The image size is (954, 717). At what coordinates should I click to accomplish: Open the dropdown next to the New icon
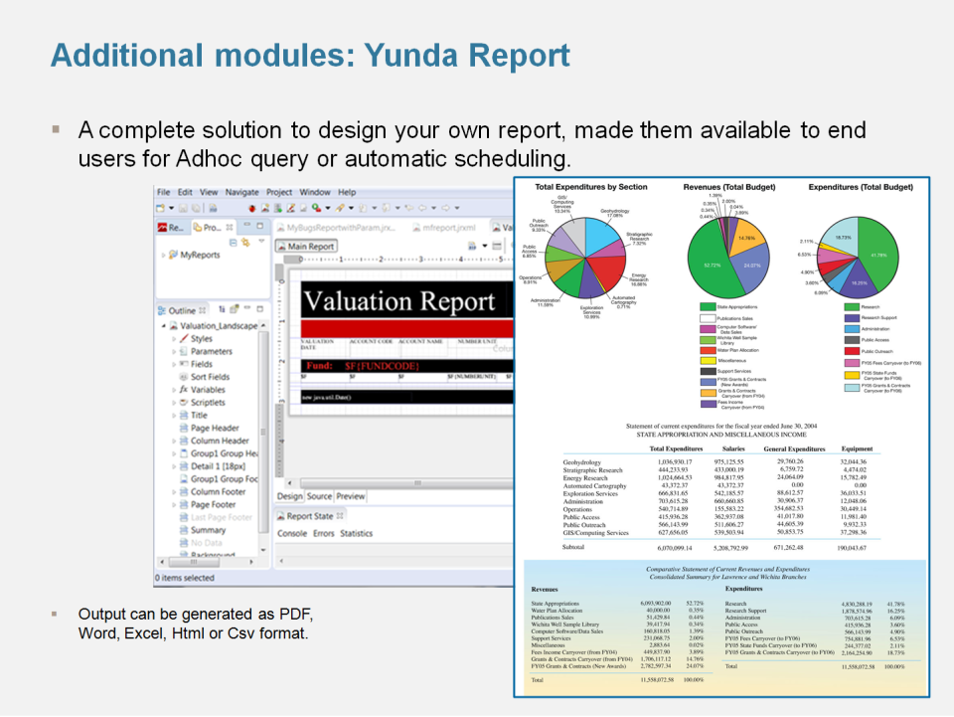tap(172, 208)
